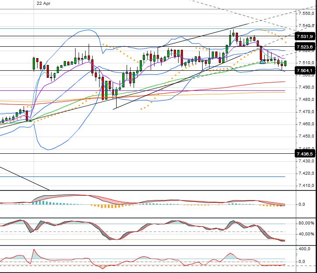317x273 pixels.
Task: Select the 7.504,1 price level label
Action: click(305, 71)
